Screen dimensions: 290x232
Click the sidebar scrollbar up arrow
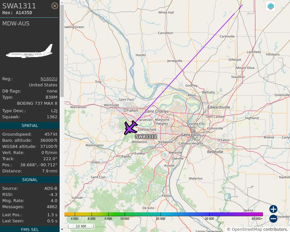[x=62, y=3]
